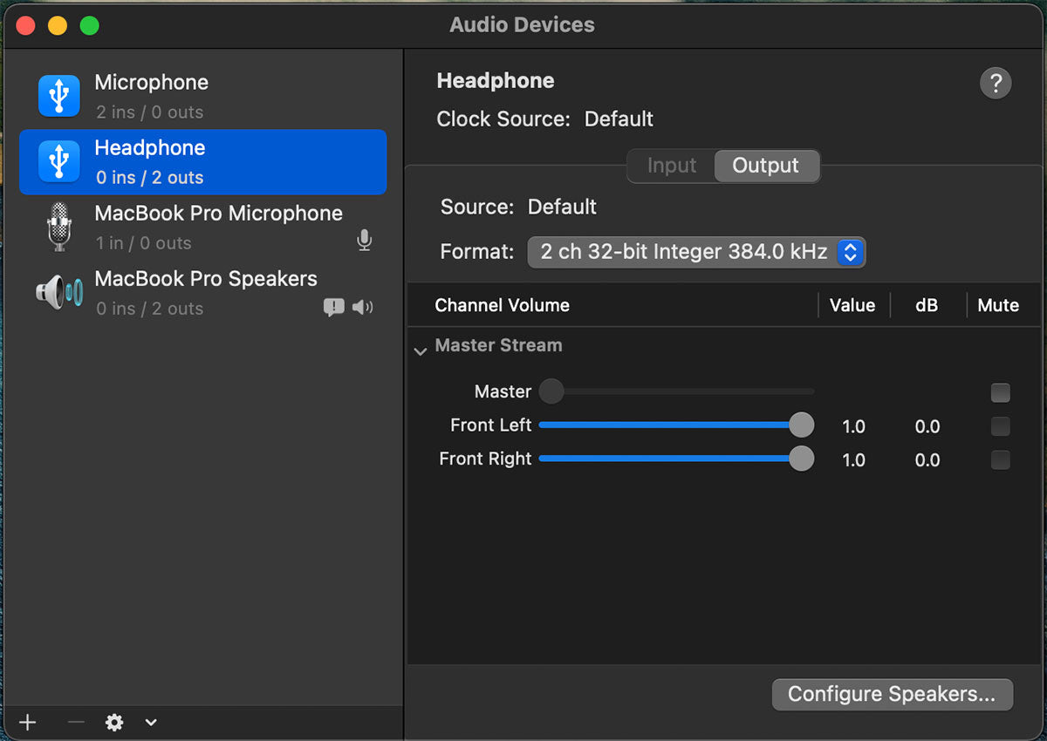Open the chevron menu beside the gear
Viewport: 1047px width, 741px height.
click(x=151, y=722)
